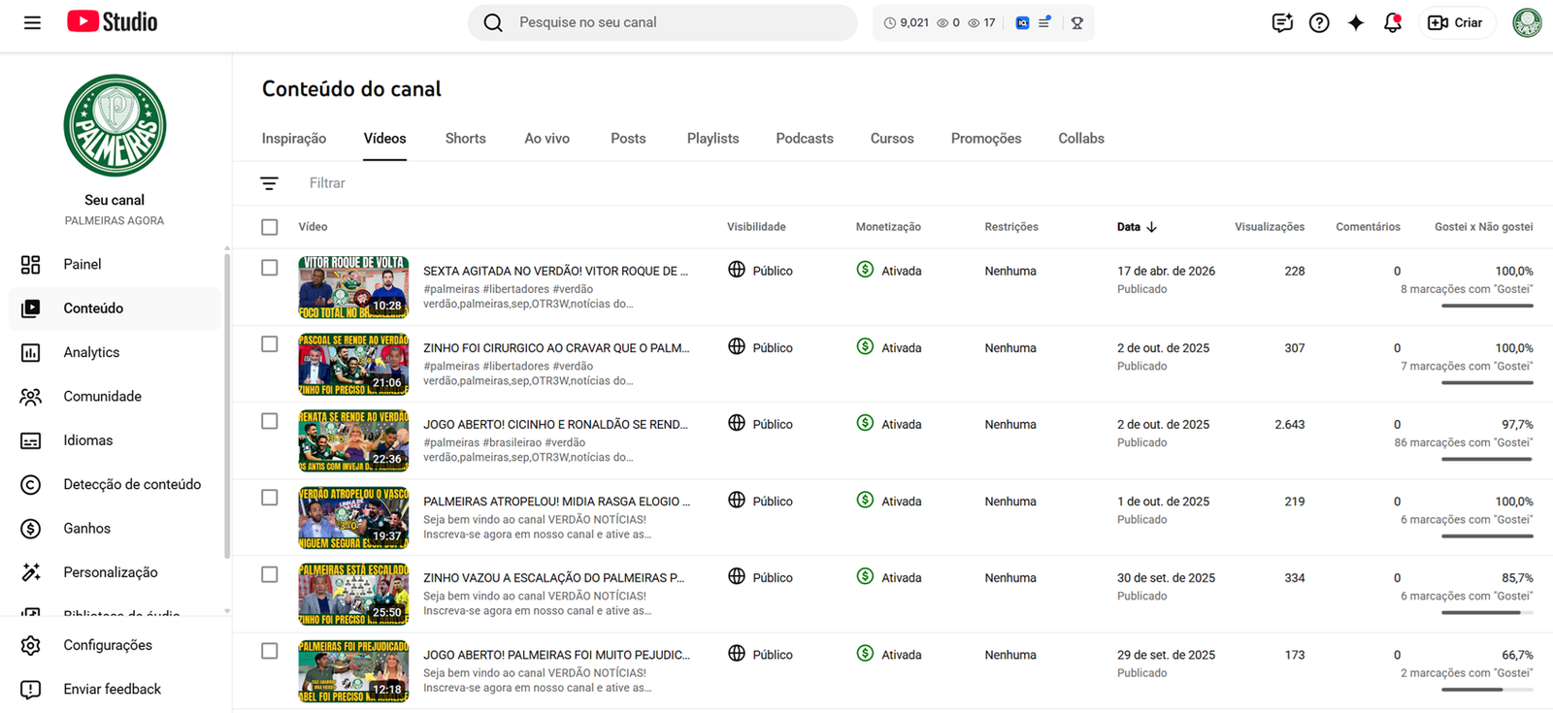Click the Enviar feedback link

coord(112,689)
